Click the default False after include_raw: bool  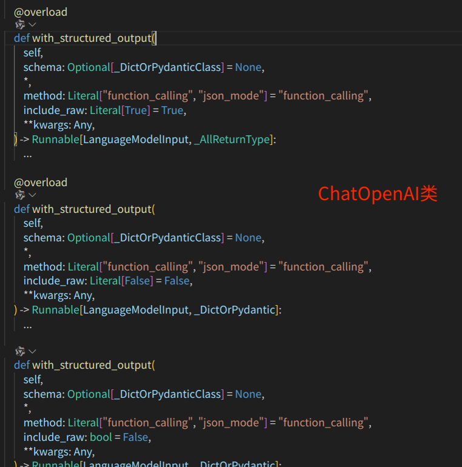135,437
